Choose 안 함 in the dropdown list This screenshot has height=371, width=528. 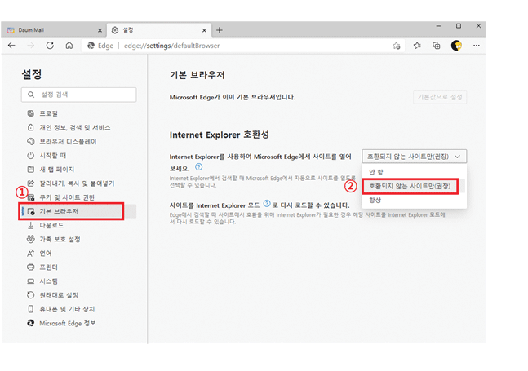coord(415,172)
